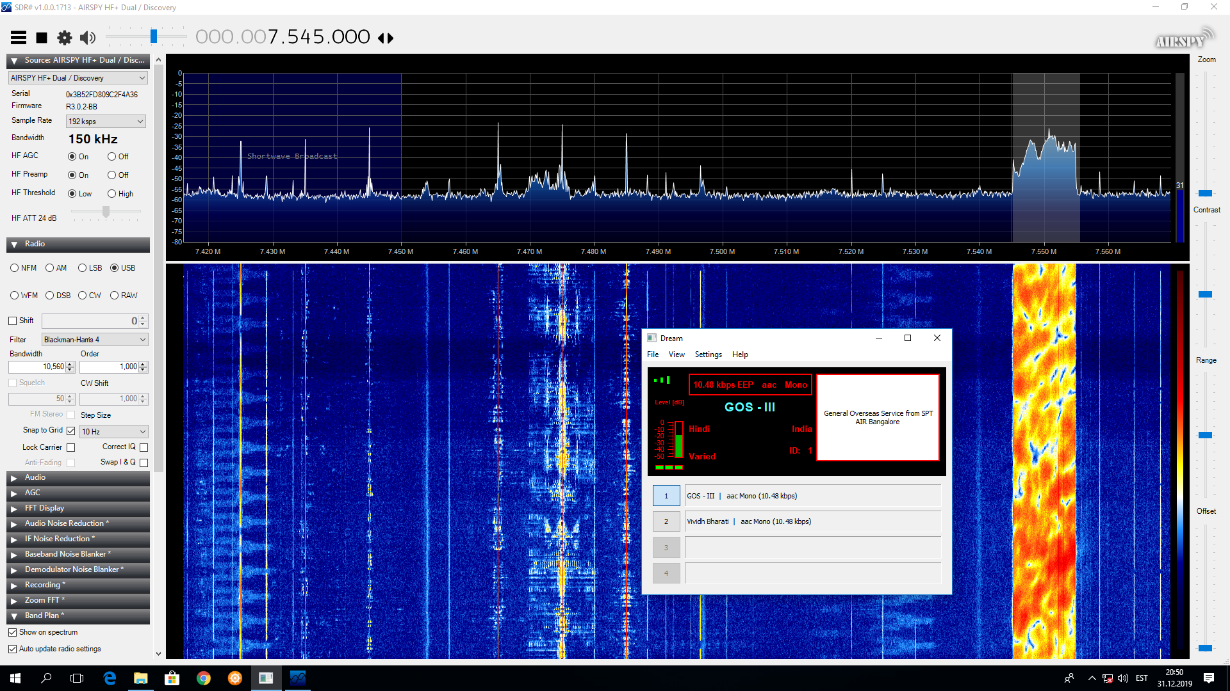Uncheck Show on spectrum option
1230x691 pixels.
pyautogui.click(x=13, y=632)
